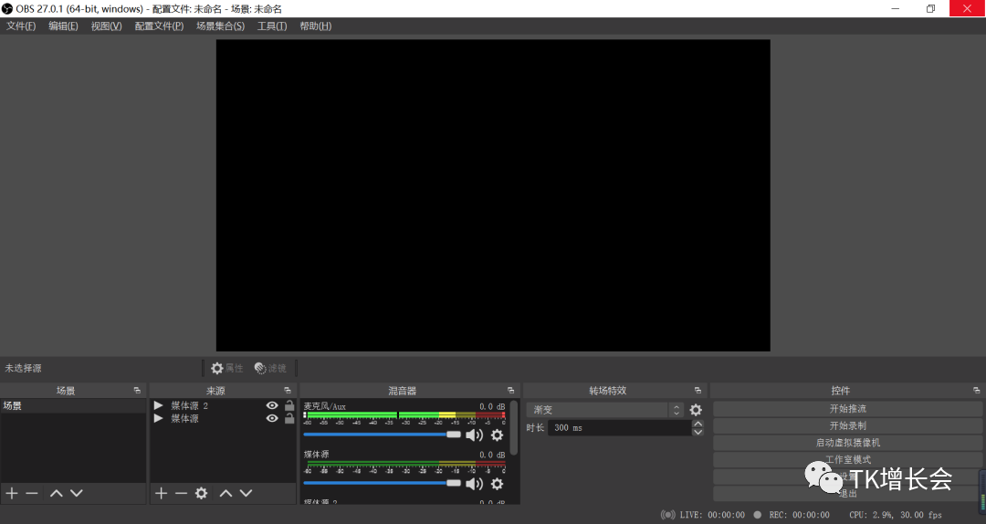The image size is (986, 524).
Task: Open the 媒体源 mixer channel settings gear
Action: click(x=497, y=484)
